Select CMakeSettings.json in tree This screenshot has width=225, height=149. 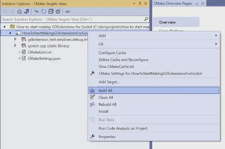click(x=44, y=58)
